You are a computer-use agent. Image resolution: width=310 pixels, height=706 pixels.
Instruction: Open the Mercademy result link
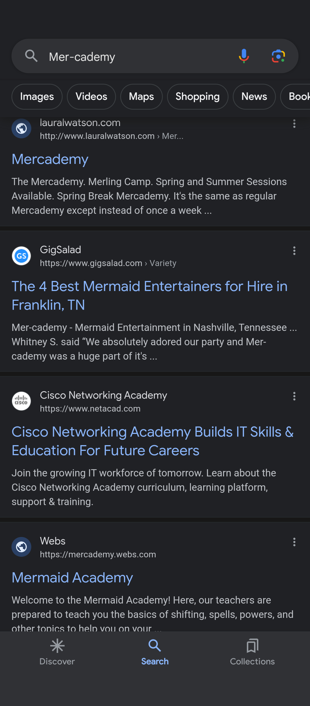tap(50, 160)
